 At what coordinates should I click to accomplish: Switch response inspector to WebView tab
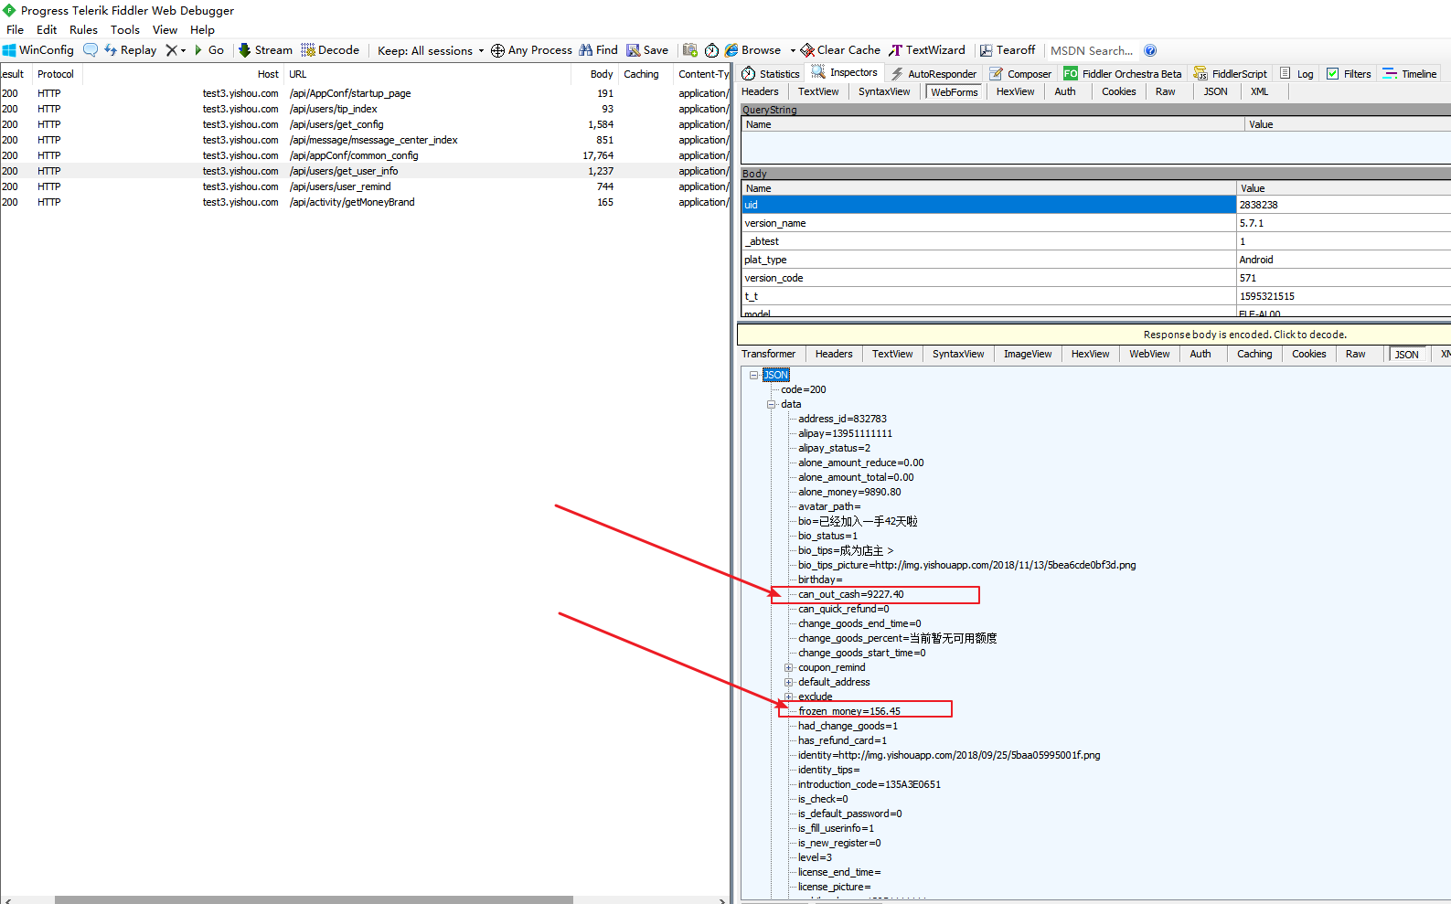pos(1149,354)
